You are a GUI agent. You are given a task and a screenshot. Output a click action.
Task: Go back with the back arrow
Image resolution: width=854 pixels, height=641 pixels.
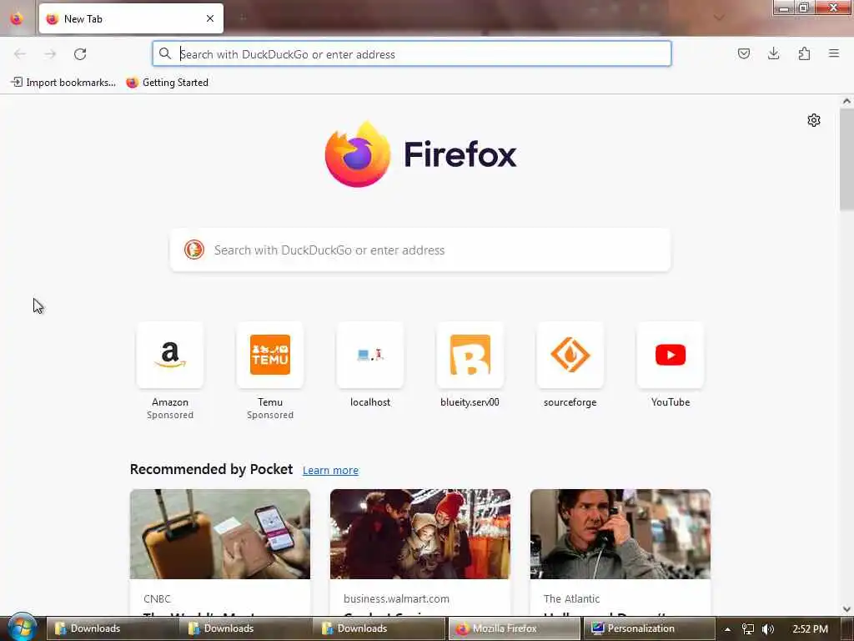tap(20, 54)
